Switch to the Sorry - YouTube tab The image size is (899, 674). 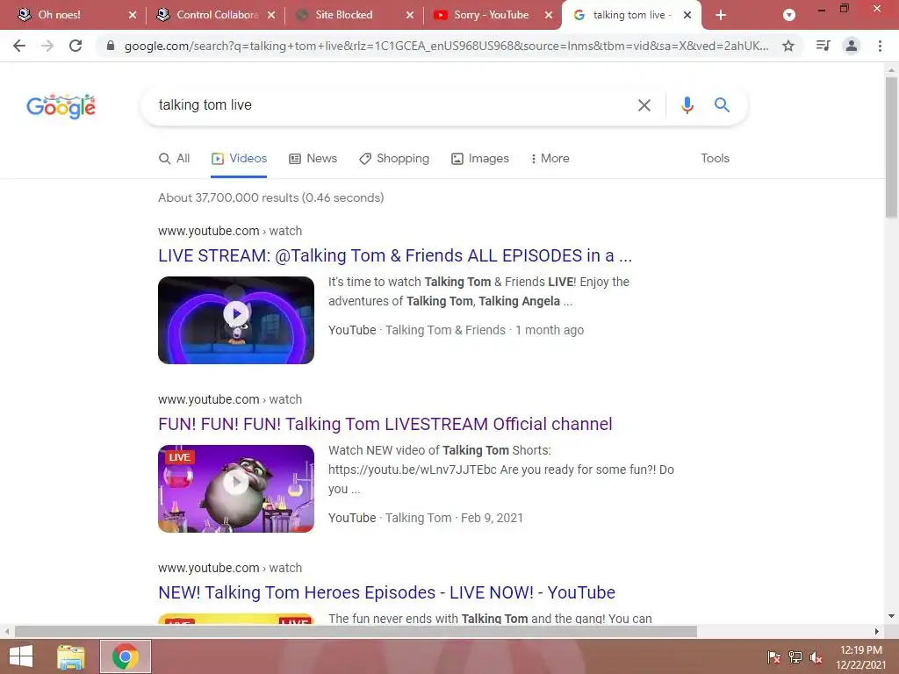492,15
